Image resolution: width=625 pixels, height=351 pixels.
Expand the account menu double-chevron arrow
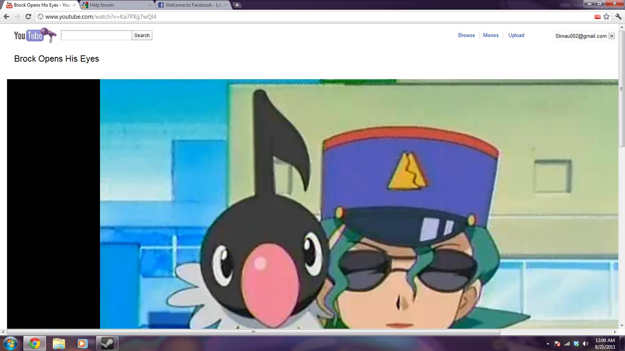pyautogui.click(x=612, y=36)
